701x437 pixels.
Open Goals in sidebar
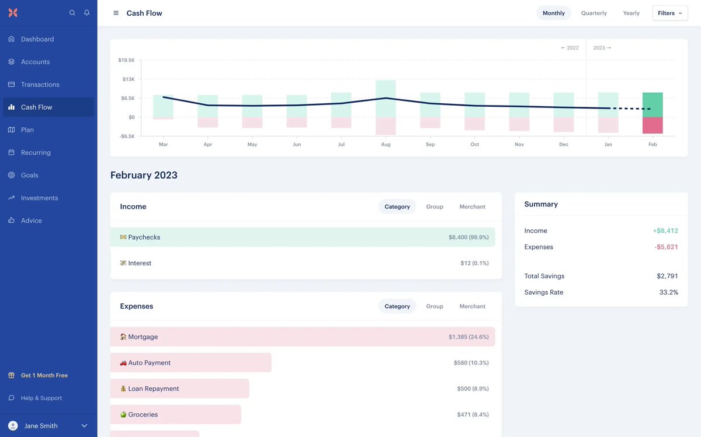(48, 175)
